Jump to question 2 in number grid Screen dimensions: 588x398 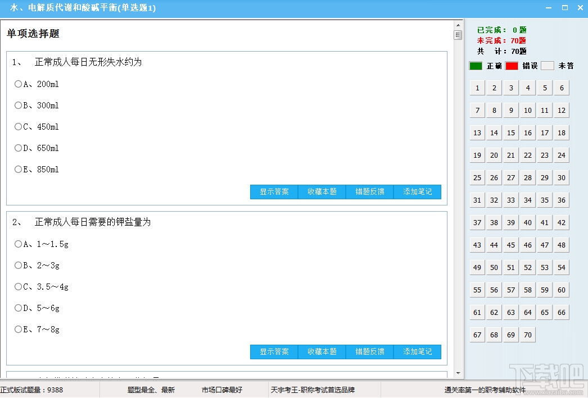[x=494, y=88]
